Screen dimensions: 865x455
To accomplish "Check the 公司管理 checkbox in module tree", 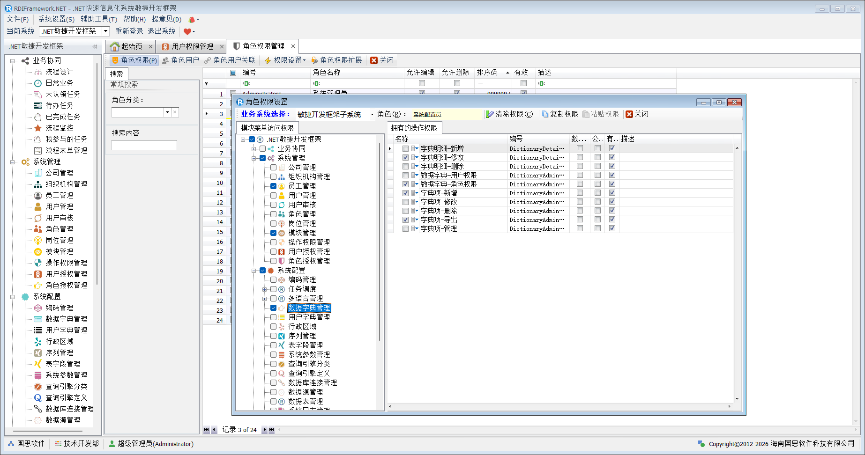I will 273,167.
